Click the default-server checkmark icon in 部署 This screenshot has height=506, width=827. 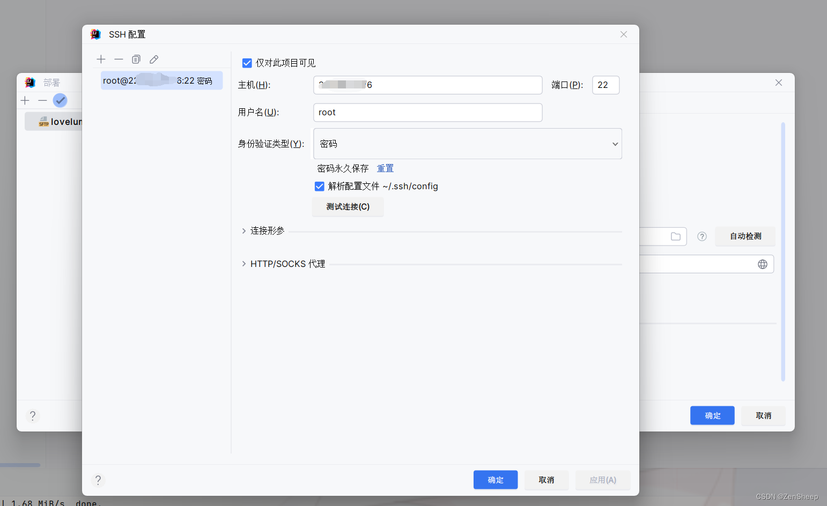click(60, 100)
